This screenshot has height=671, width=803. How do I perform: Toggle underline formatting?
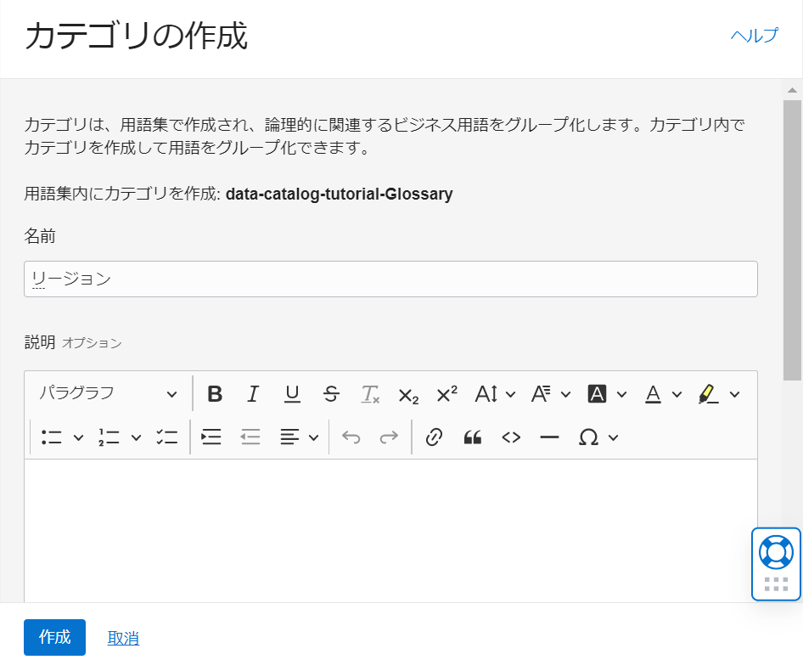[292, 394]
